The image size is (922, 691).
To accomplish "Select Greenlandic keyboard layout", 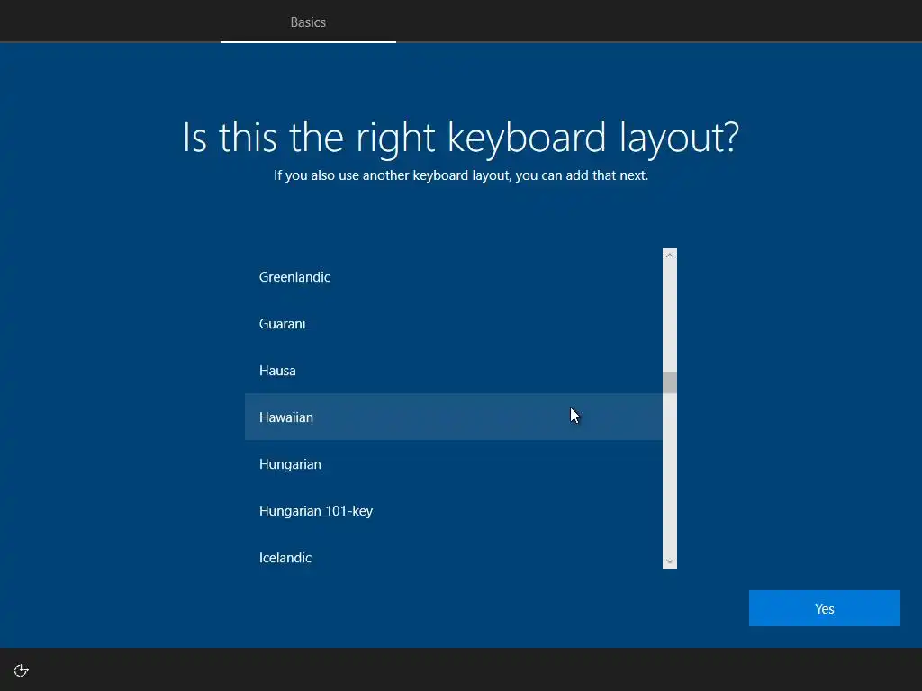I will pyautogui.click(x=454, y=277).
